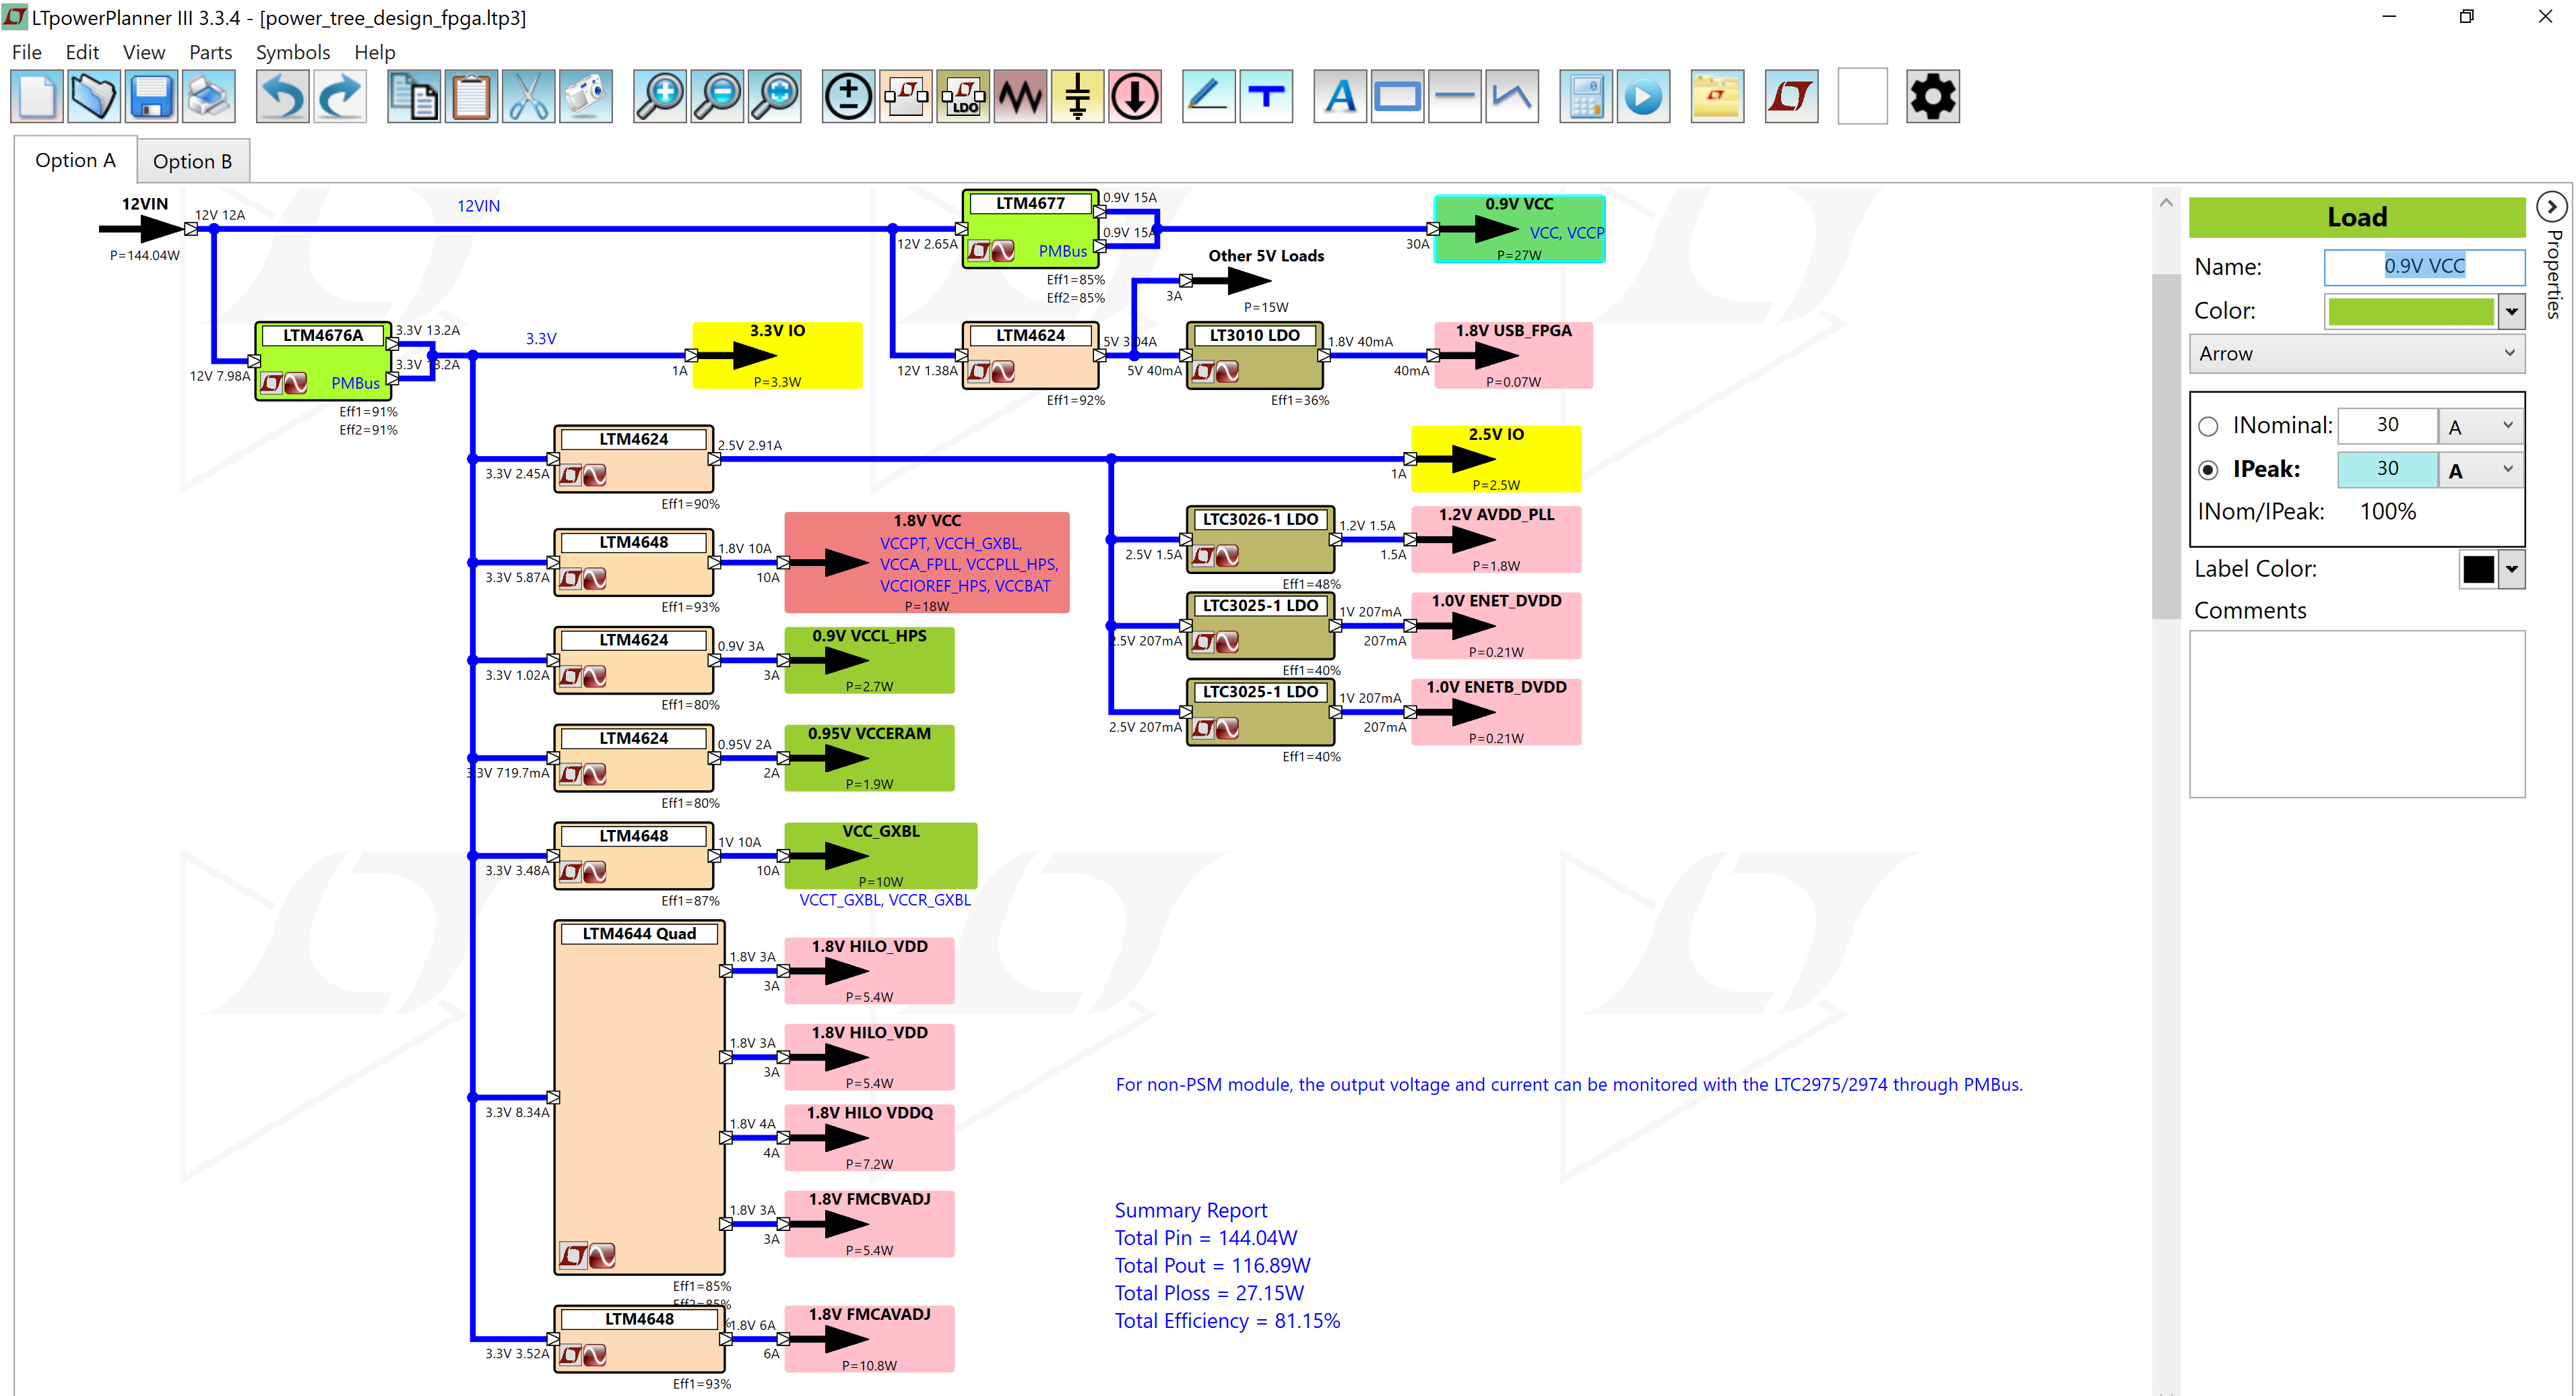Click the green Color swatch

(2412, 311)
